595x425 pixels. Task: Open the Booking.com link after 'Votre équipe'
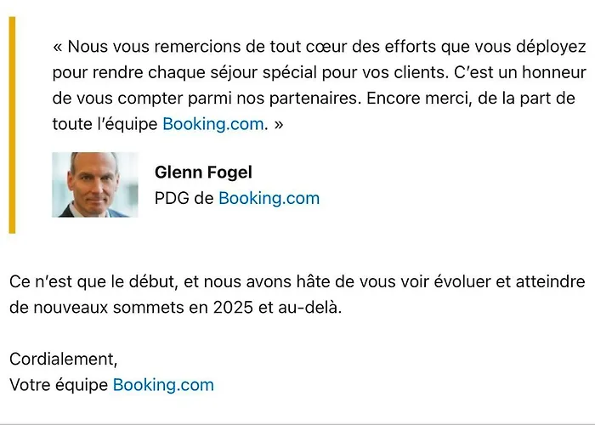[163, 385]
